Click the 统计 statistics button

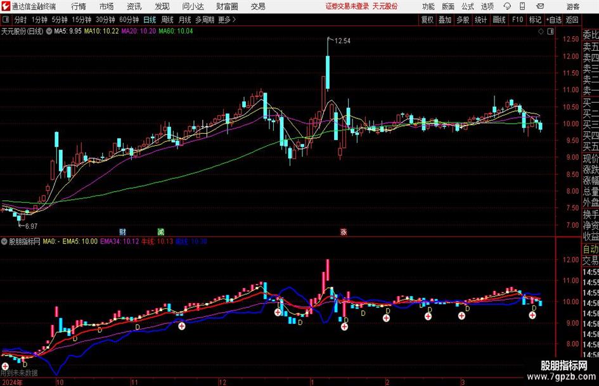coord(481,20)
